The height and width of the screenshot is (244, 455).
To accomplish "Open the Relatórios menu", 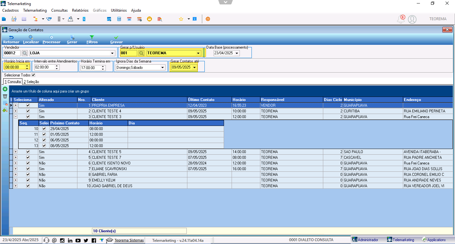I will coord(80,10).
